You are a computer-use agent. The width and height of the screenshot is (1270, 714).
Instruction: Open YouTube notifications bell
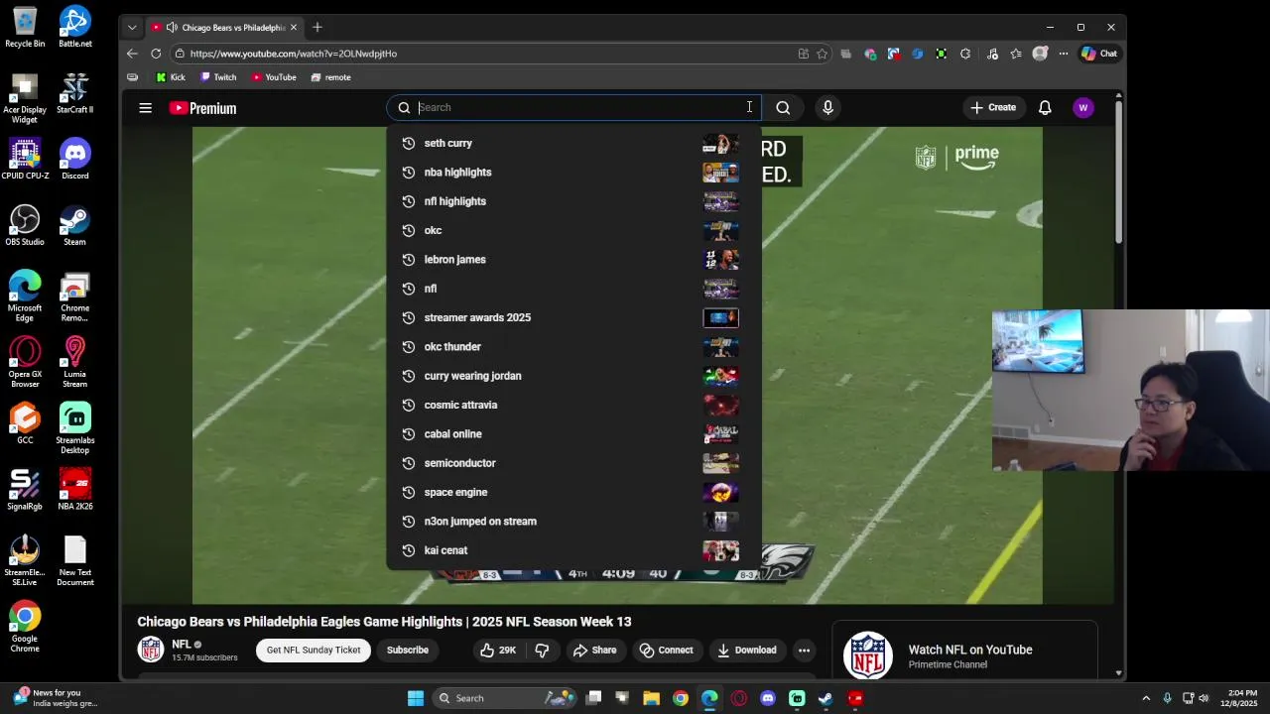[x=1045, y=107]
